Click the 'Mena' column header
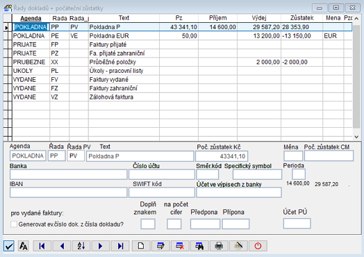 (333, 18)
